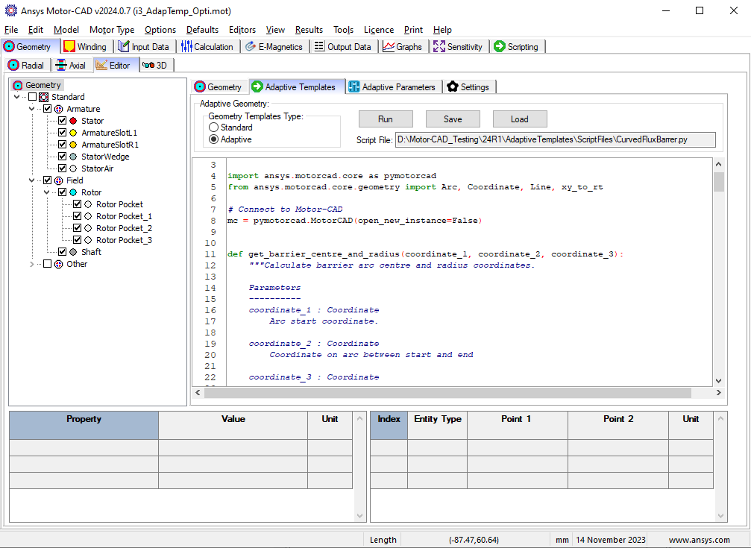Click the Entity Type column header
Image resolution: width=751 pixels, height=548 pixels.
437,425
